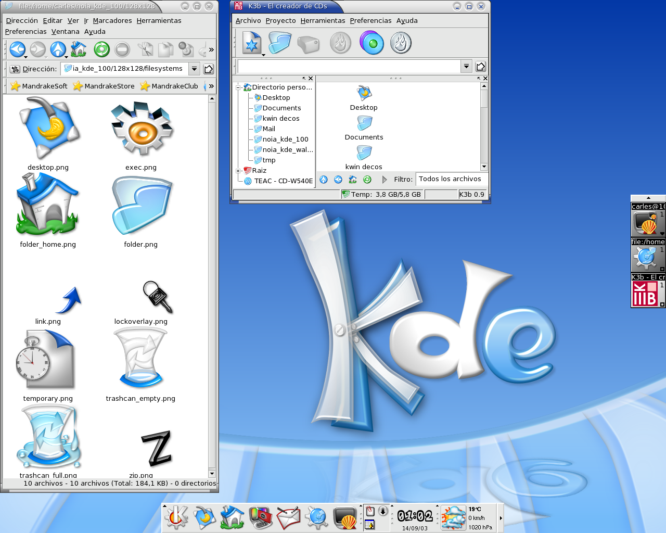
Task: Click weather applet in KDE panel
Action: coord(453,518)
